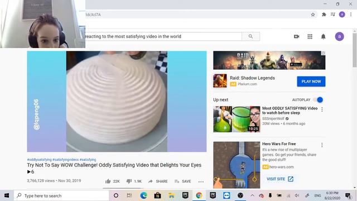Open the Chrome extensions puzzle icon
Viewport: 357px width, 201px height.
324,15
